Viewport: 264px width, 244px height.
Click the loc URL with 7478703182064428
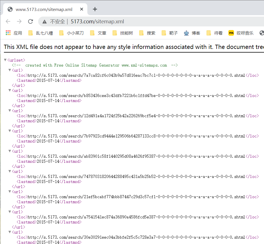pyautogui.click(x=136, y=177)
